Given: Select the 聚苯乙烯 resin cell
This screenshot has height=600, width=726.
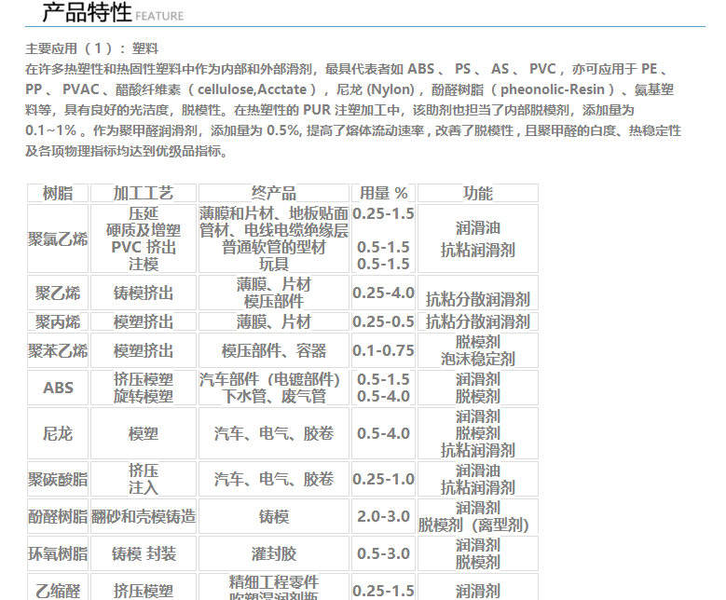Looking at the screenshot, I should (x=58, y=351).
